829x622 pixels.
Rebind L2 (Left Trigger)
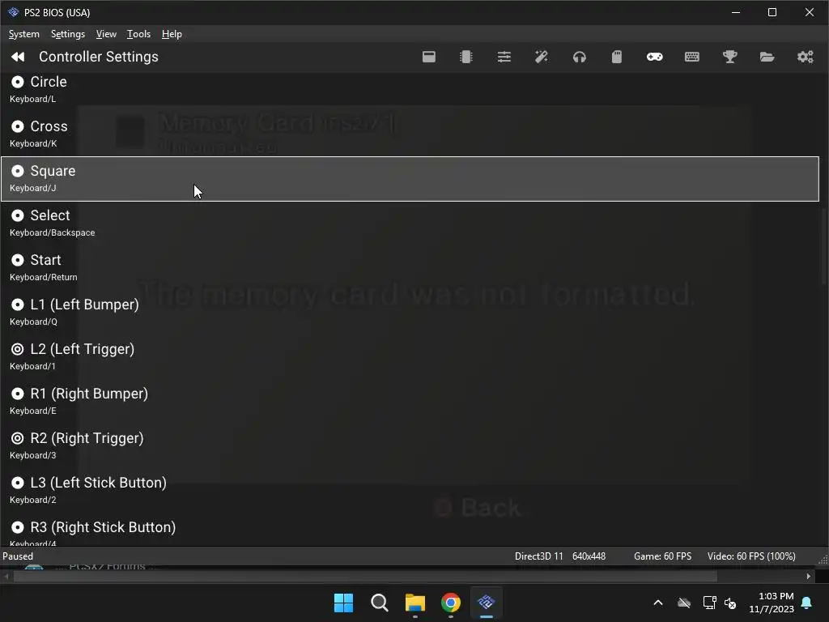(410, 356)
